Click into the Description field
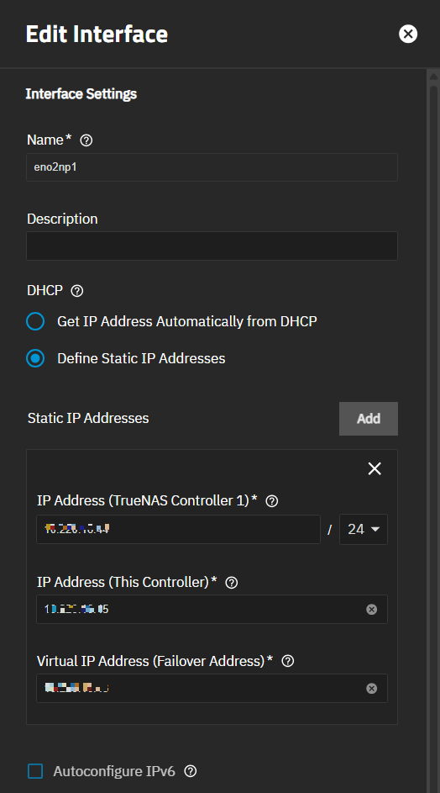 pyautogui.click(x=212, y=246)
